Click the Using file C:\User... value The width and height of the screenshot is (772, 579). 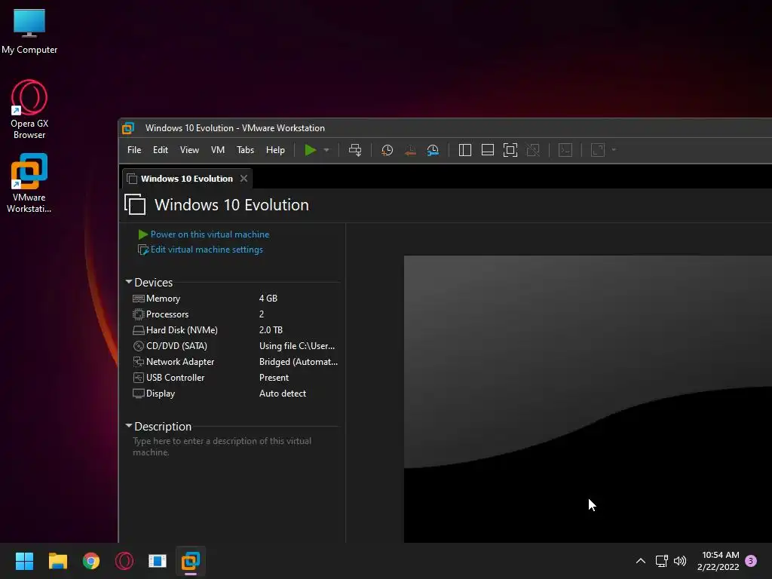[297, 345]
